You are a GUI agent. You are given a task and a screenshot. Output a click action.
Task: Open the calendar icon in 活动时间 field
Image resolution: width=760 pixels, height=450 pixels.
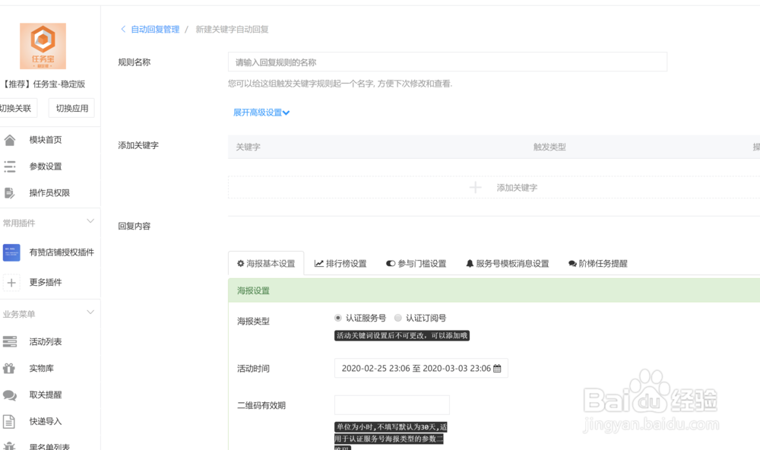point(496,367)
